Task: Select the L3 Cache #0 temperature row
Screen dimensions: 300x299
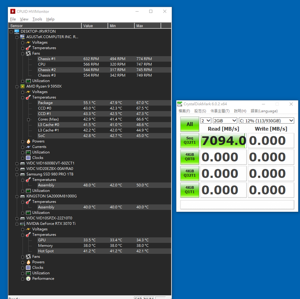Action: (104, 125)
